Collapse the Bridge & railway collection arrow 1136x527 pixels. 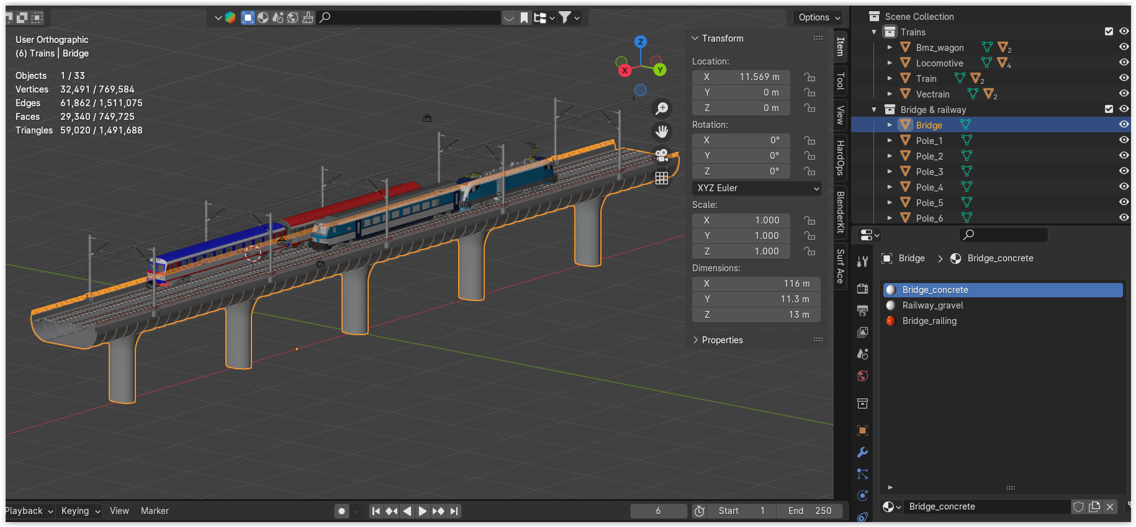[x=874, y=110]
